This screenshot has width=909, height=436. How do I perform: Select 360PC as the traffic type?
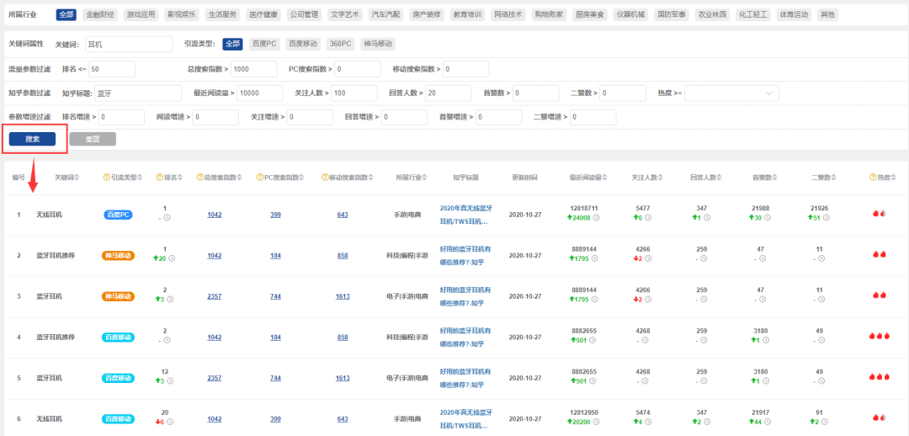point(340,44)
